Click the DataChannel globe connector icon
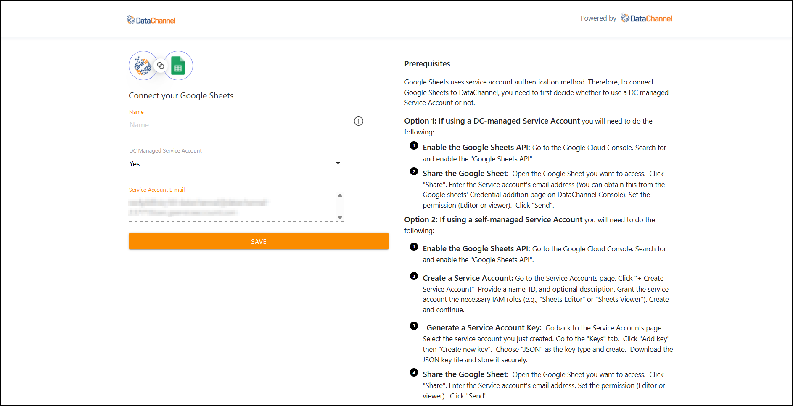The height and width of the screenshot is (406, 793). tap(143, 66)
